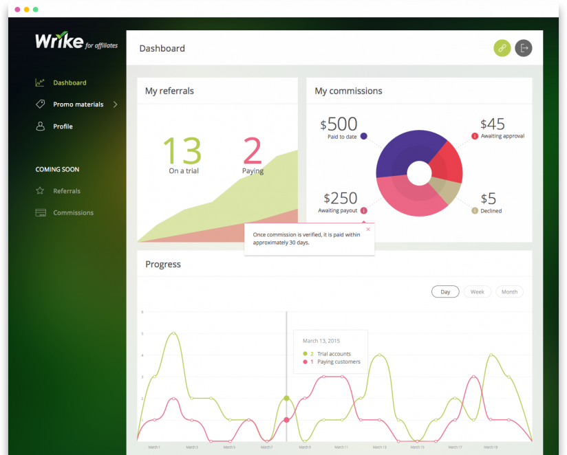Click the Commissions card icon
The width and height of the screenshot is (567, 455).
(41, 213)
